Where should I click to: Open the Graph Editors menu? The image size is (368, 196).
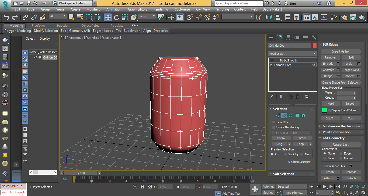point(137,9)
